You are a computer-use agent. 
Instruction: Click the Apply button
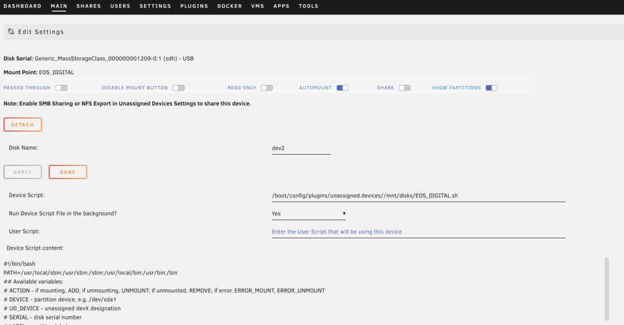coord(22,172)
